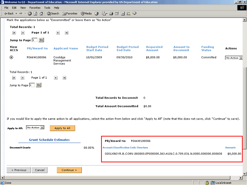Viewport: 247px width, 185px height.
Task: Open the Tools menu
Action: pos(47,8)
